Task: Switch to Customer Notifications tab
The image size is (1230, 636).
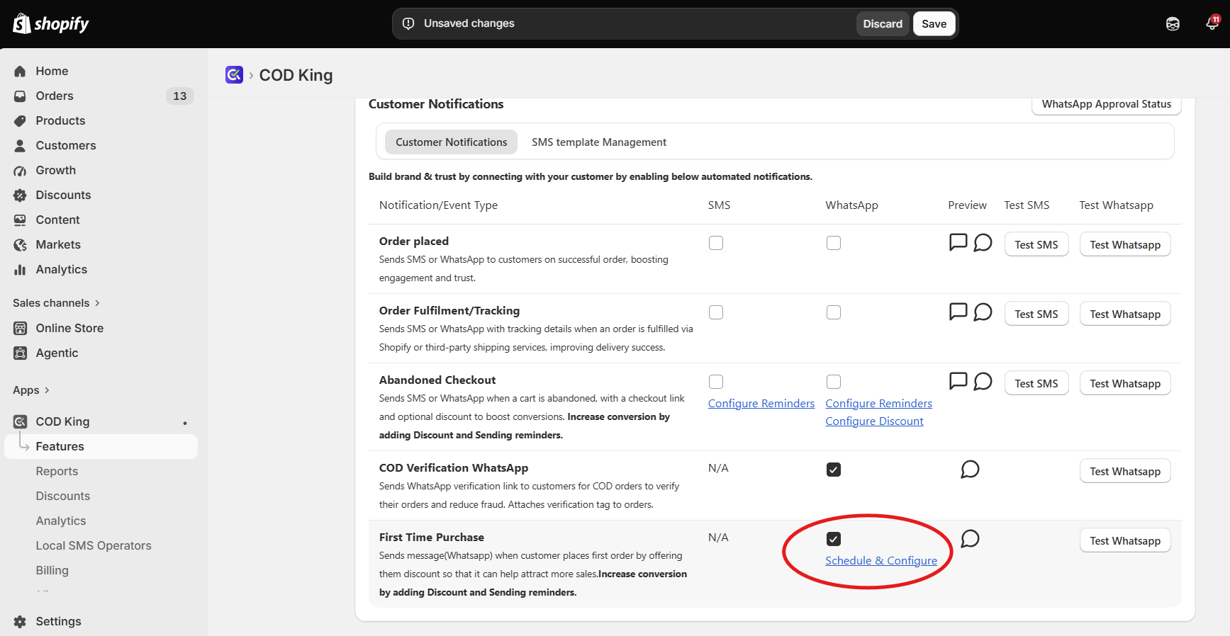Action: point(451,142)
